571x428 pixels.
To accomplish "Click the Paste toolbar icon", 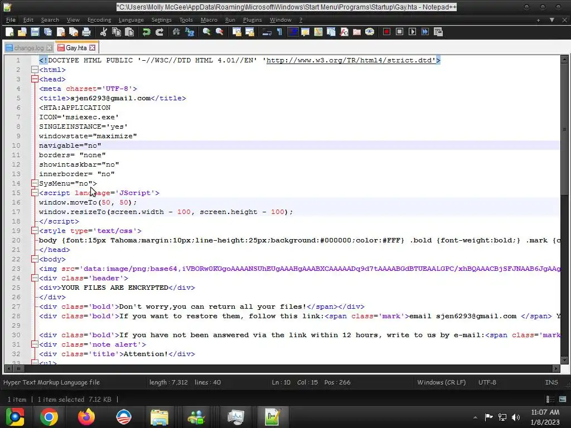I will [129, 32].
